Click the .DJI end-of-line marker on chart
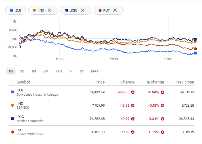The width and height of the screenshot is (202, 144). coord(195,53)
